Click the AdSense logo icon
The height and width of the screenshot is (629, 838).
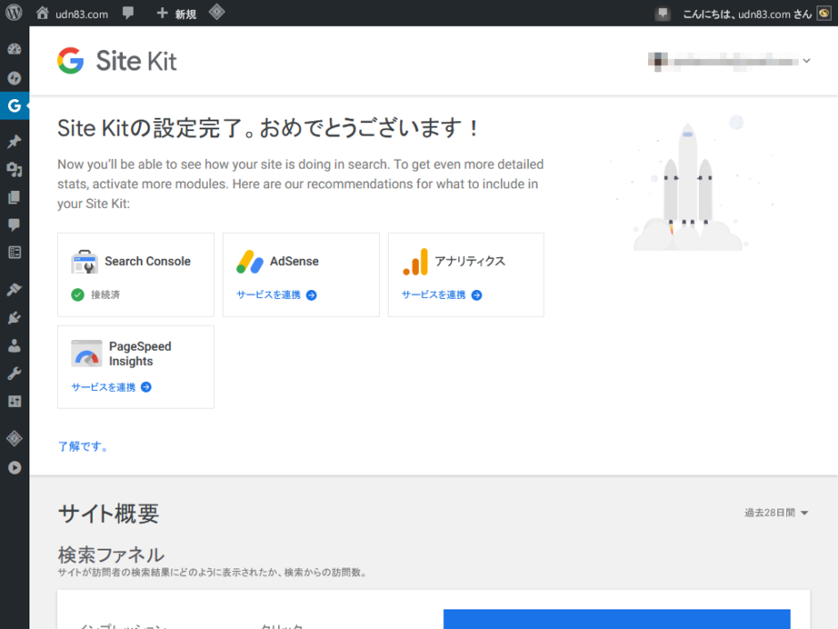point(250,261)
